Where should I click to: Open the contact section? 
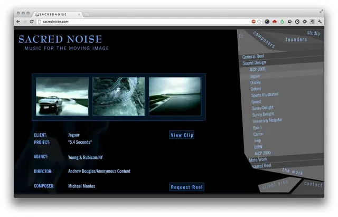[x=313, y=184]
